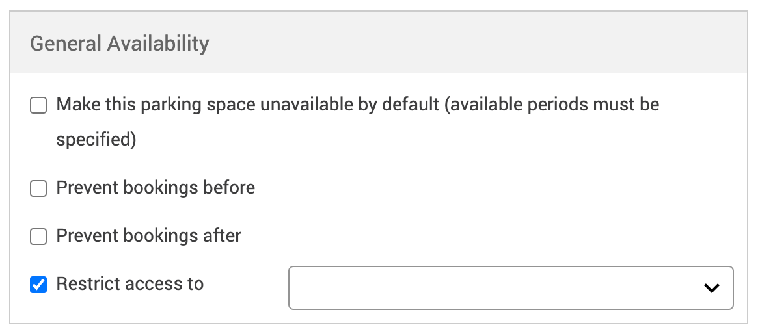The height and width of the screenshot is (336, 758).
Task: Tick the "Prevent bookings after" checkbox
Action: [x=39, y=236]
